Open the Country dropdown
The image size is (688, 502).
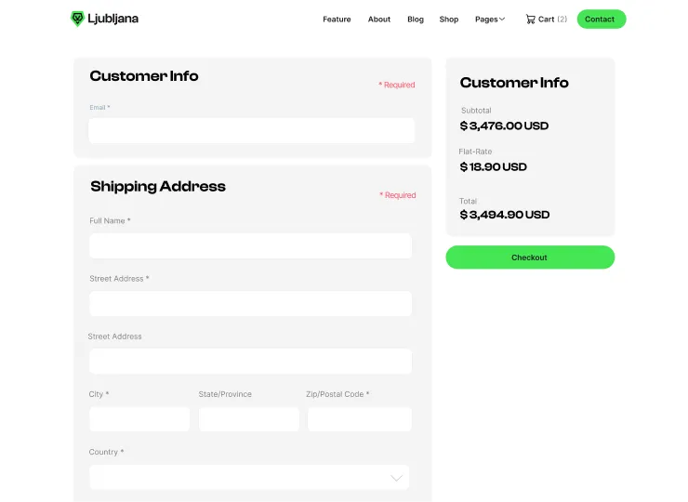pyautogui.click(x=249, y=478)
